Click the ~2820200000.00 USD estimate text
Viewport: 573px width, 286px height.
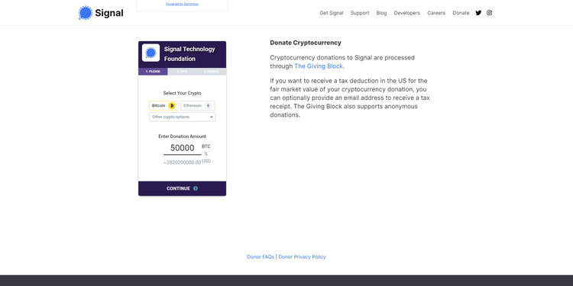[186, 162]
